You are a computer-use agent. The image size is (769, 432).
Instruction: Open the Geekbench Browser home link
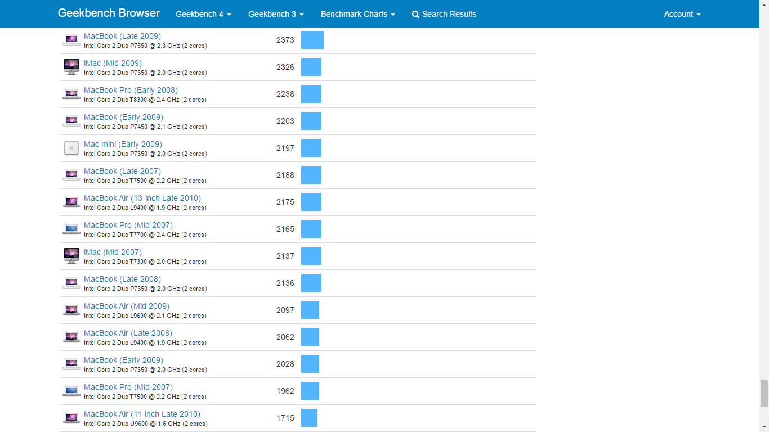click(109, 13)
